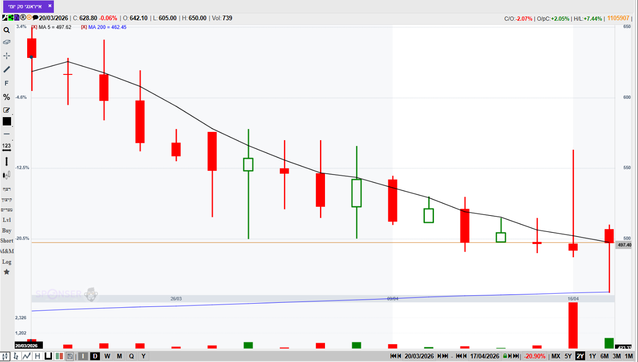Switch to OHLC bar chart type
This screenshot has height=362, width=638.
(16, 356)
